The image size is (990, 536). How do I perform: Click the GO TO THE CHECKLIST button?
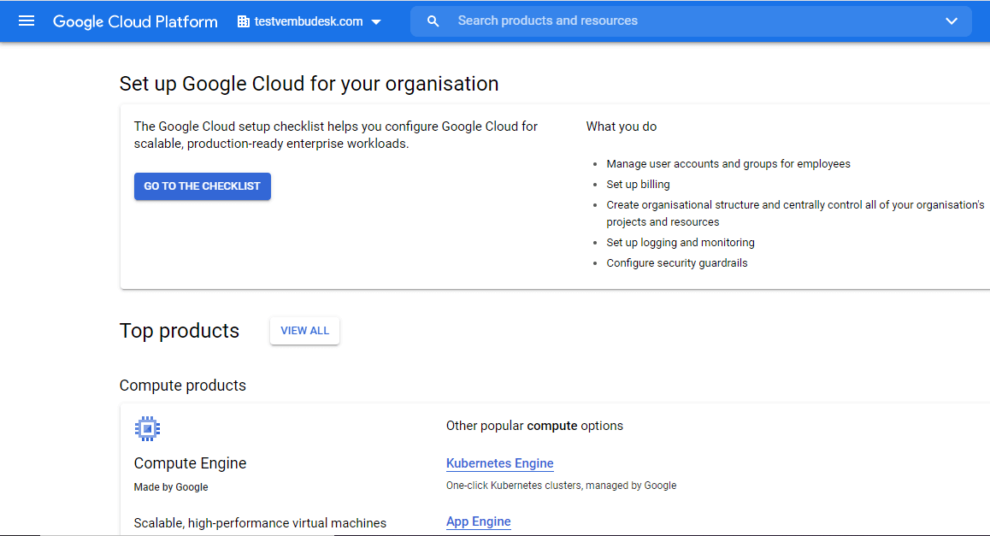202,186
